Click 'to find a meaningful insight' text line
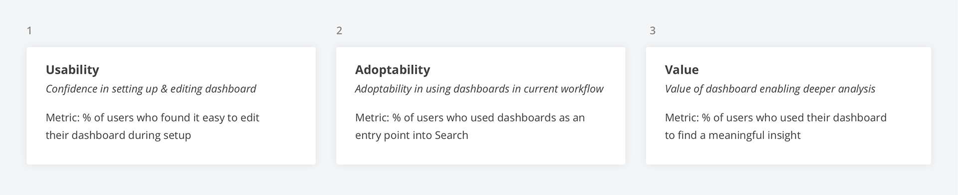 click(732, 135)
